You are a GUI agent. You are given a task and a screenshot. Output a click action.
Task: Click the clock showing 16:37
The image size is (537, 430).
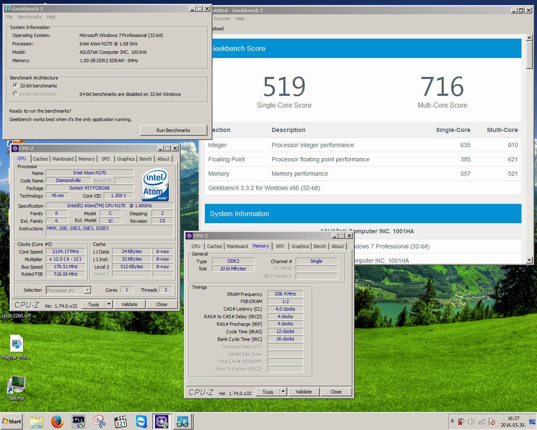click(x=513, y=418)
